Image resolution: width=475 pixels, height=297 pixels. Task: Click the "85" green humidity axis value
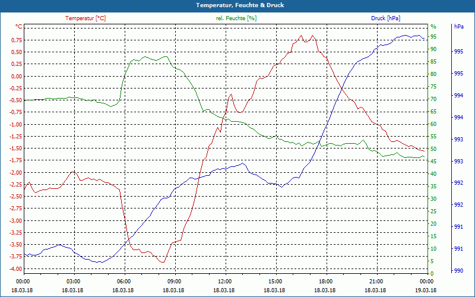pos(433,62)
